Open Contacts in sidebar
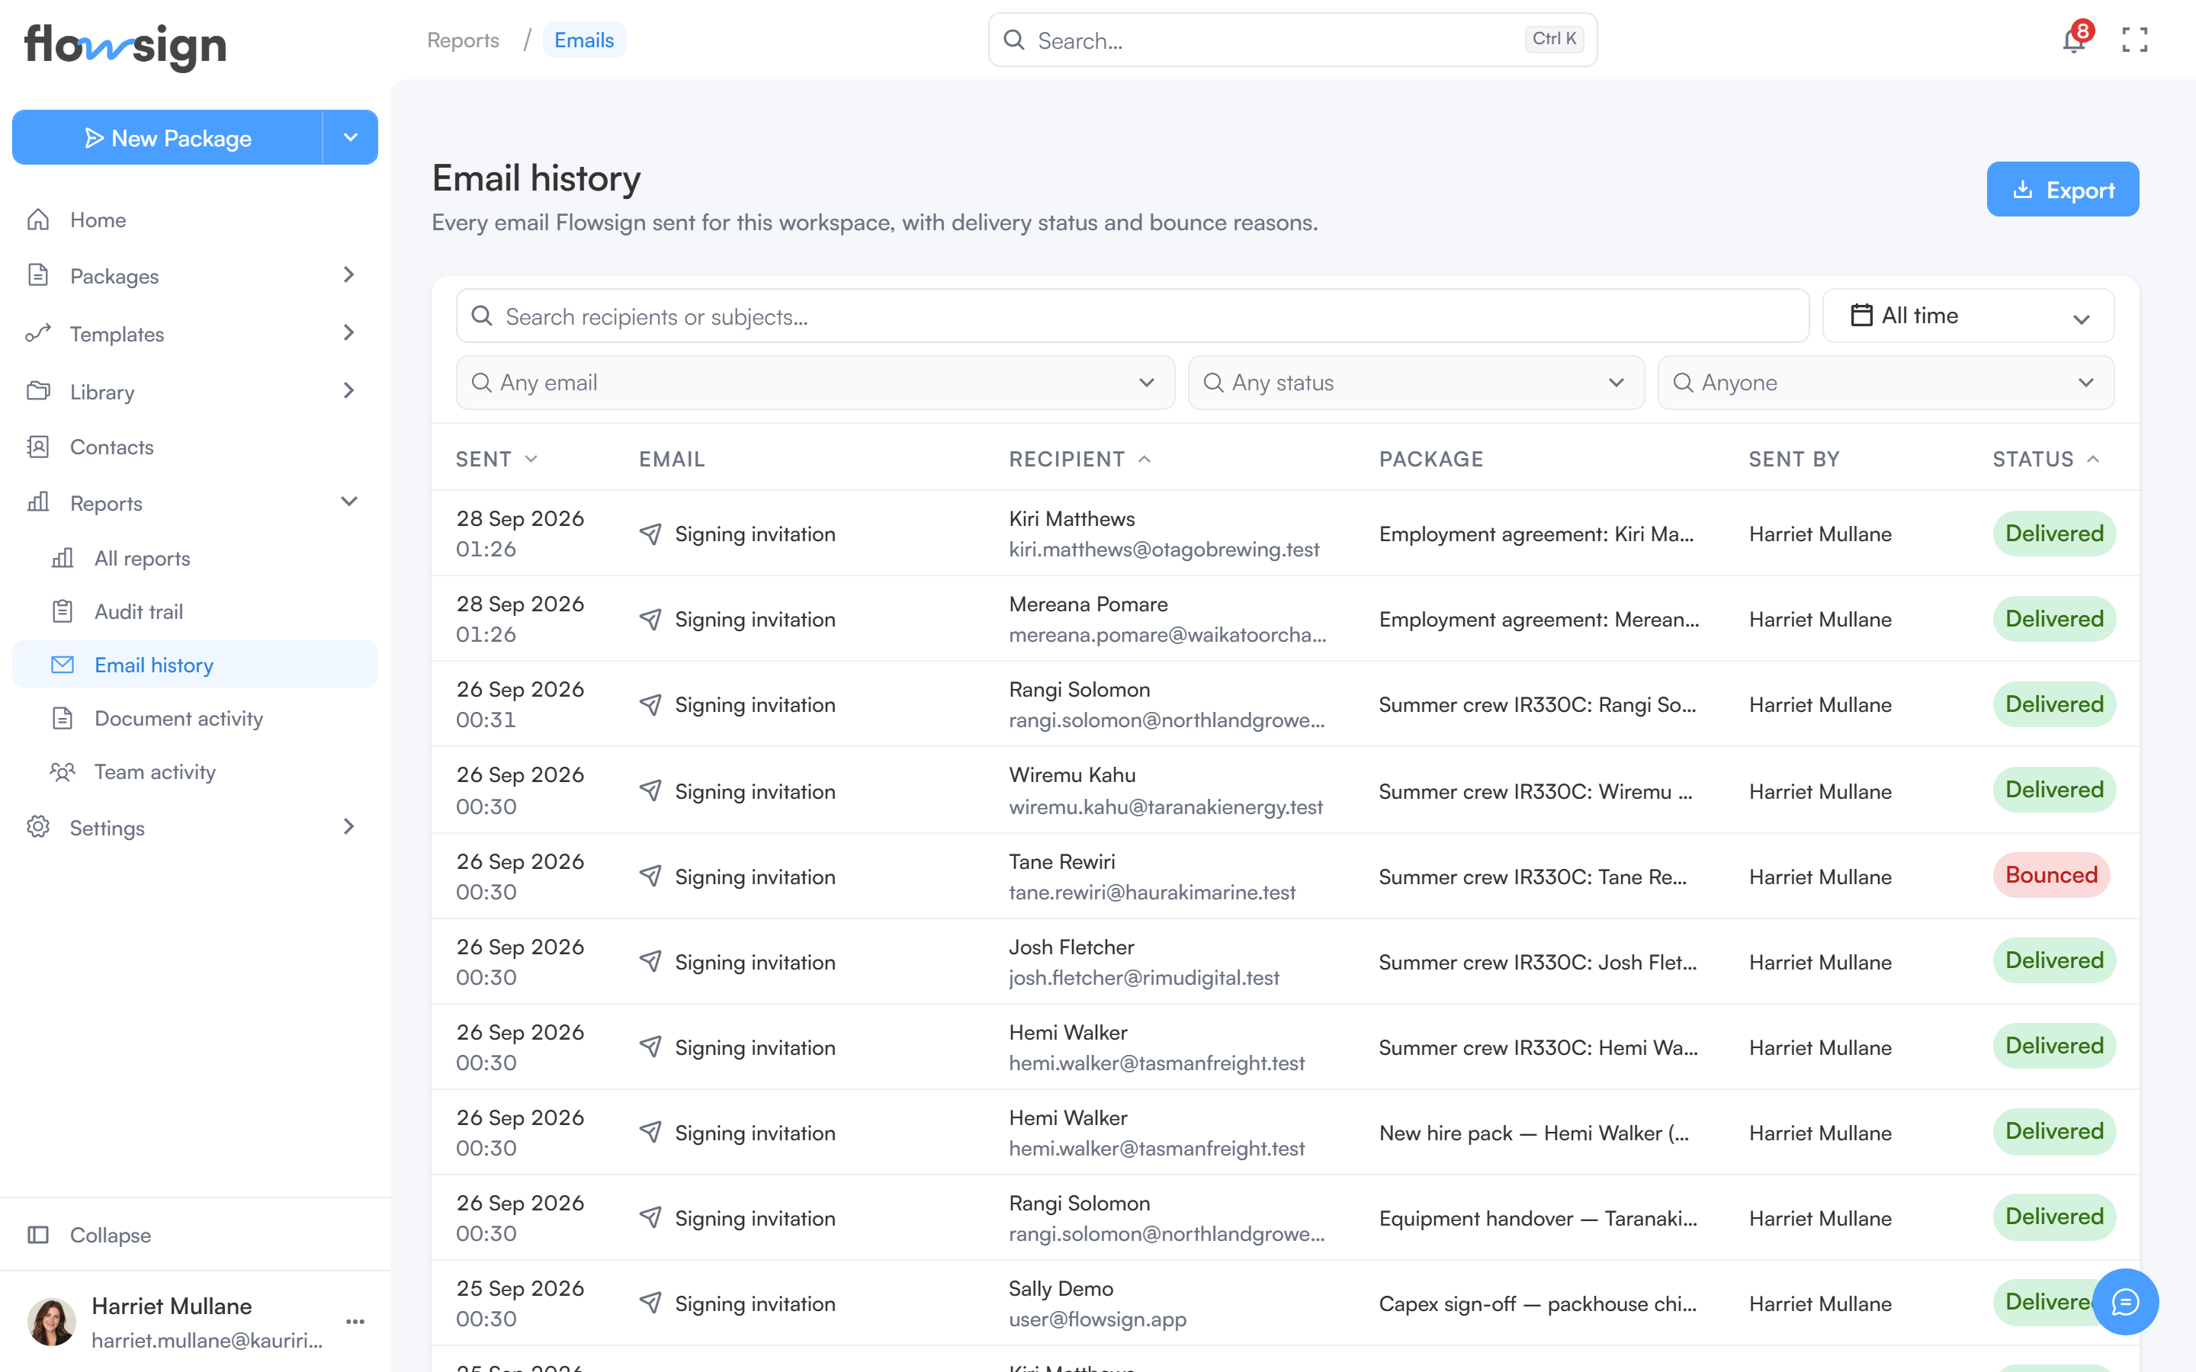Image resolution: width=2196 pixels, height=1372 pixels. click(195, 447)
